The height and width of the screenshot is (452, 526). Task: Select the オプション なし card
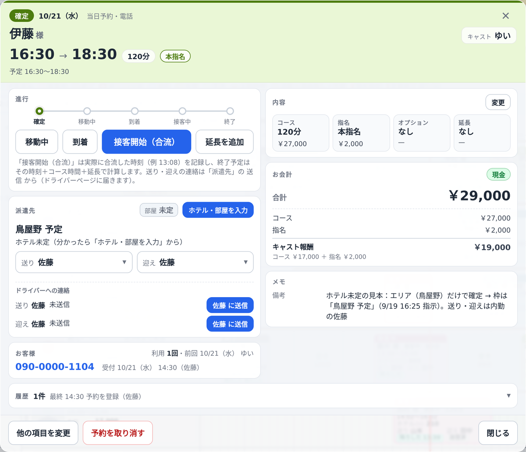422,133
